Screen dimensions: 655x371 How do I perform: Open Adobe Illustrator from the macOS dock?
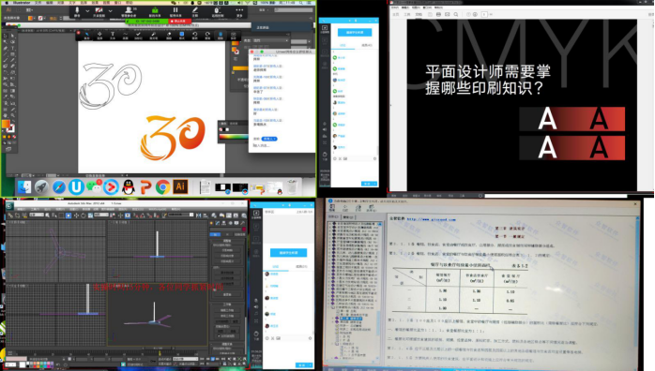[x=180, y=186]
